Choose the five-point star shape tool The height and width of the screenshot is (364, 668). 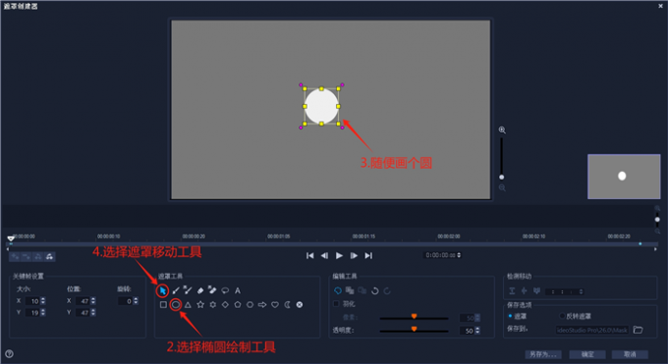(x=200, y=304)
